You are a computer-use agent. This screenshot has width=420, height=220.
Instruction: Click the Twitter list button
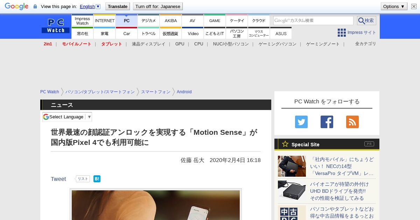83,179
